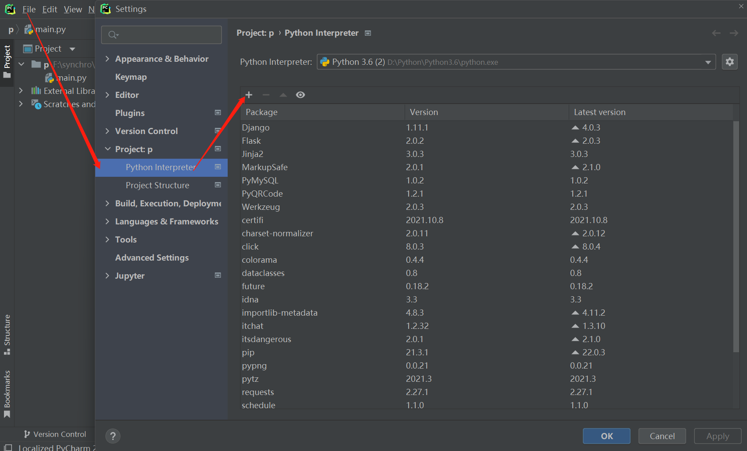The width and height of the screenshot is (747, 451).
Task: Select main.py in the project tree
Action: point(66,78)
